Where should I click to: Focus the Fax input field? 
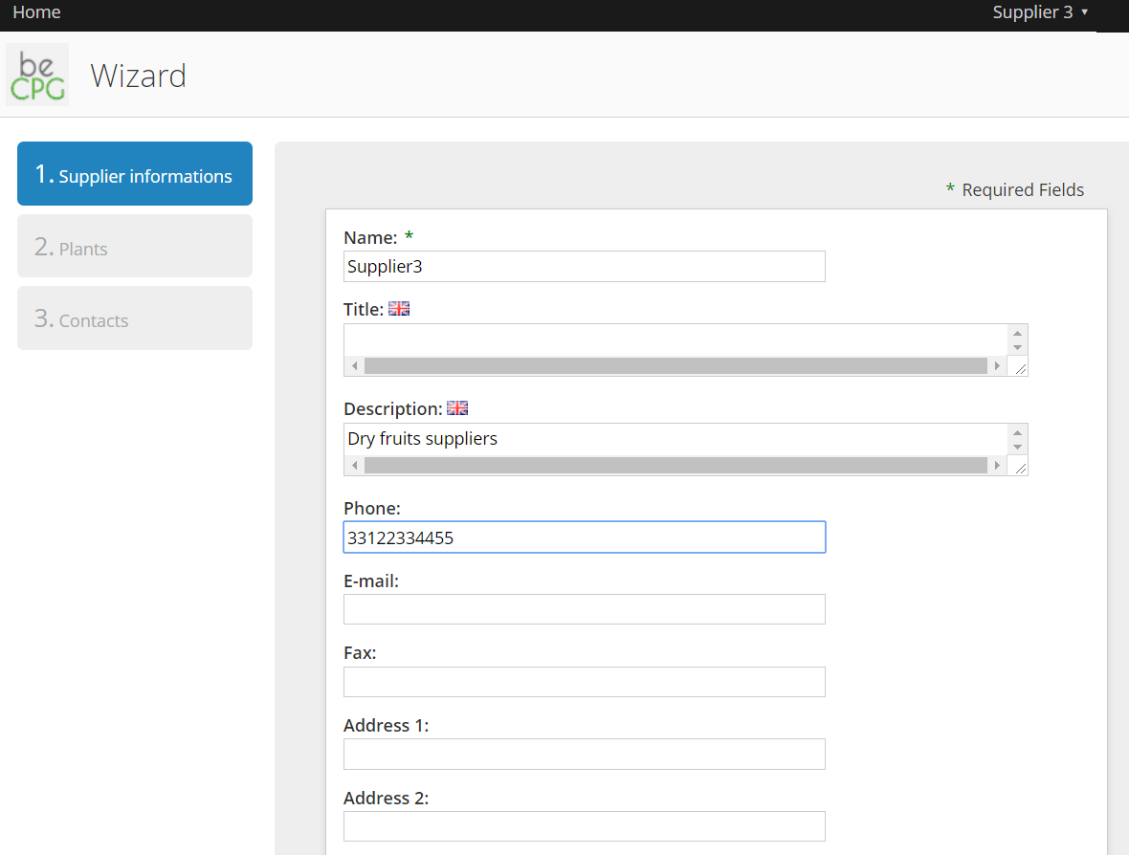click(x=584, y=682)
